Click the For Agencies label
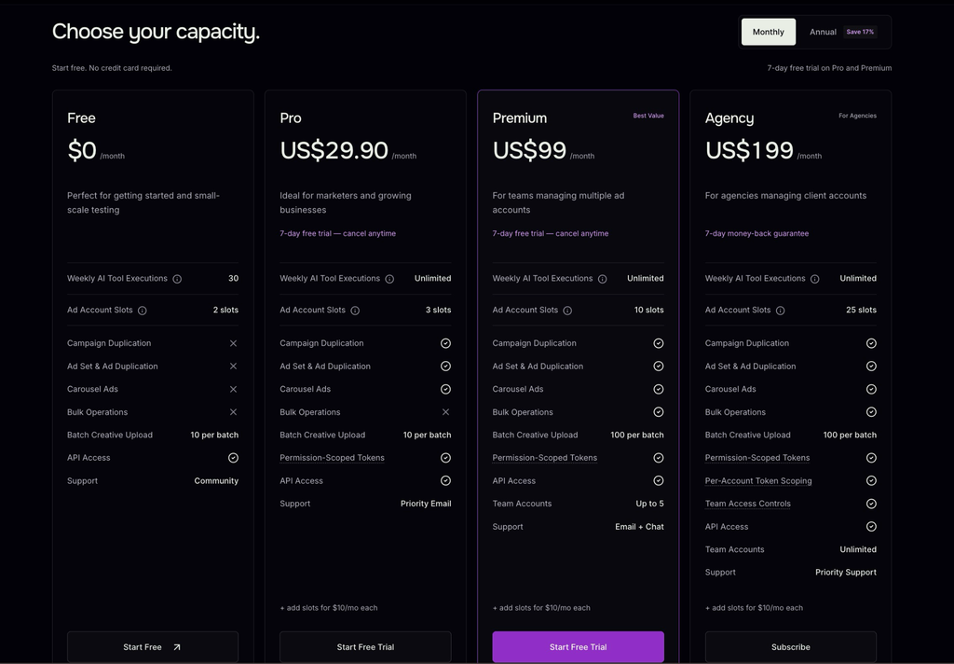 pyautogui.click(x=857, y=116)
